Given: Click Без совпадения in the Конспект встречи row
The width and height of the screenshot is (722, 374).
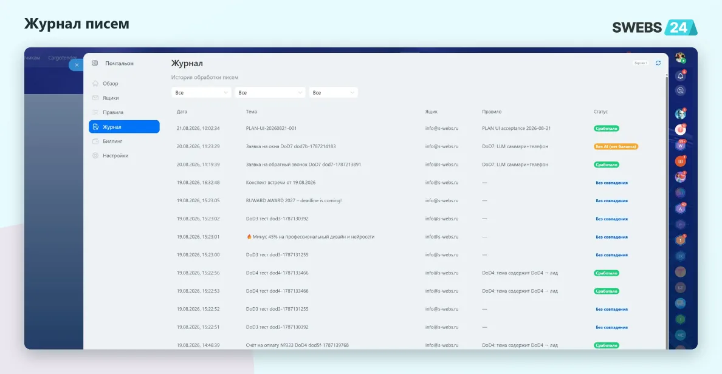Looking at the screenshot, I should 611,183.
